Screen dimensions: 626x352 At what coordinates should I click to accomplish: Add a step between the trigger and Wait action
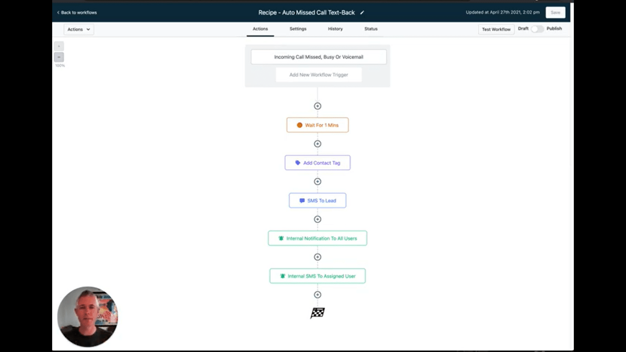coord(317,106)
